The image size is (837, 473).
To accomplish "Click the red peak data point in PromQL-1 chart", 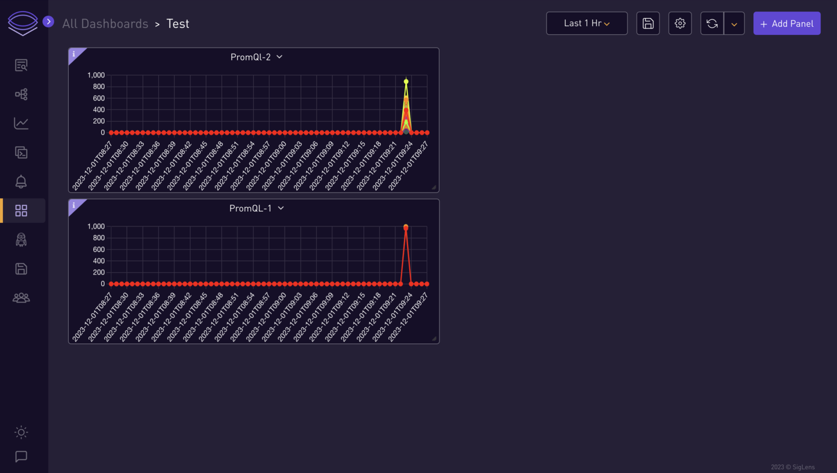I will click(x=406, y=227).
